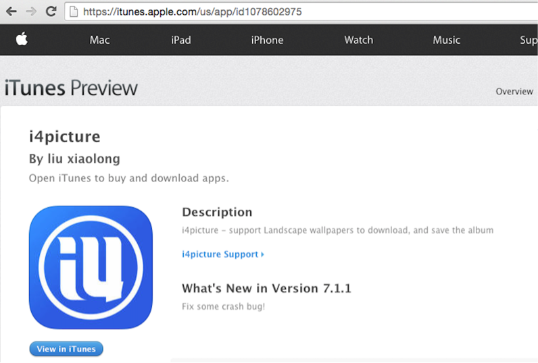
Task: Reload the current page
Action: click(x=51, y=11)
